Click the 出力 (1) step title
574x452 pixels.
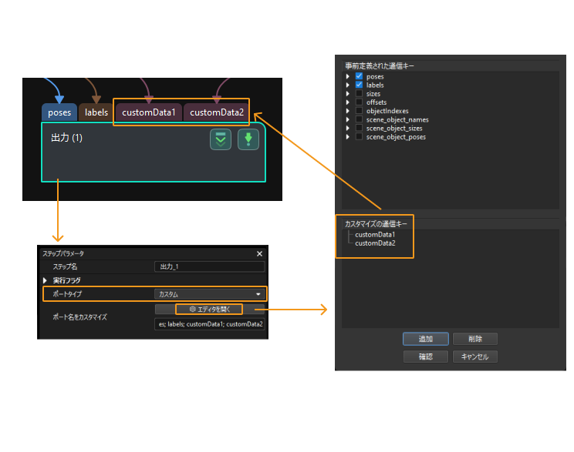point(66,138)
